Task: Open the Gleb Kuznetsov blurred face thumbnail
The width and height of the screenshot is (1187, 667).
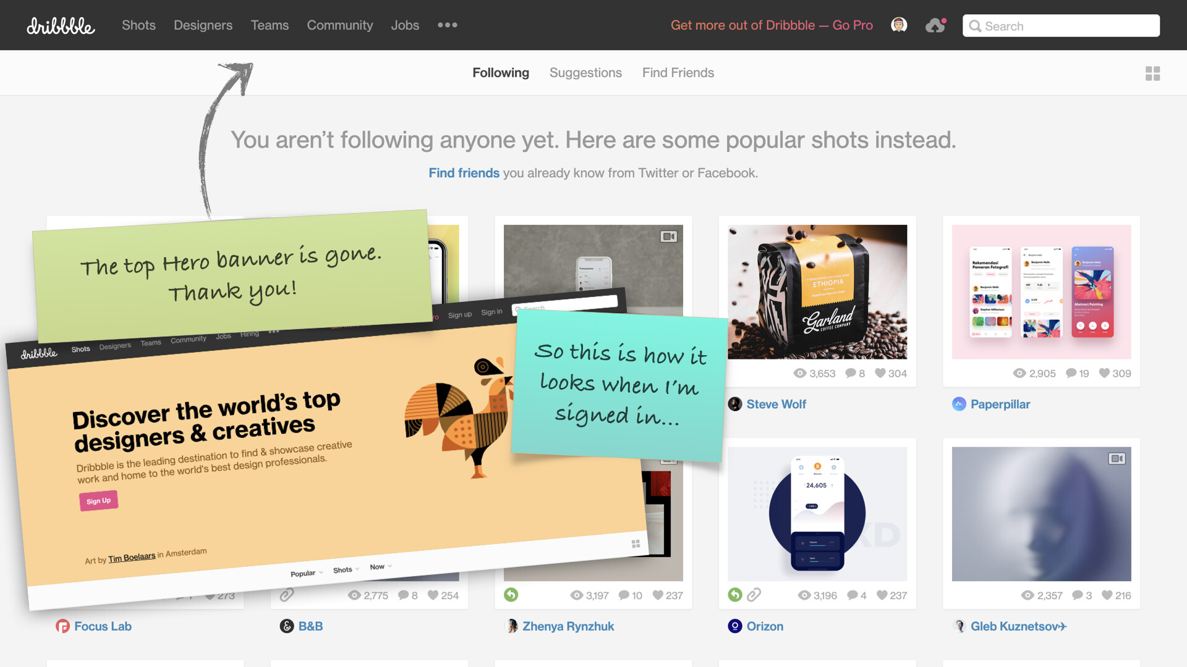Action: 1041,514
